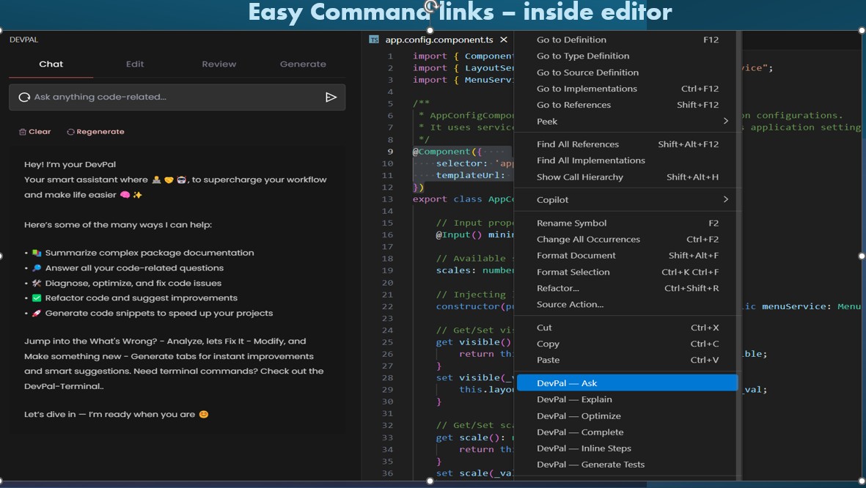Image resolution: width=866 pixels, height=488 pixels.
Task: Switch to the Edit tab
Action: click(135, 64)
